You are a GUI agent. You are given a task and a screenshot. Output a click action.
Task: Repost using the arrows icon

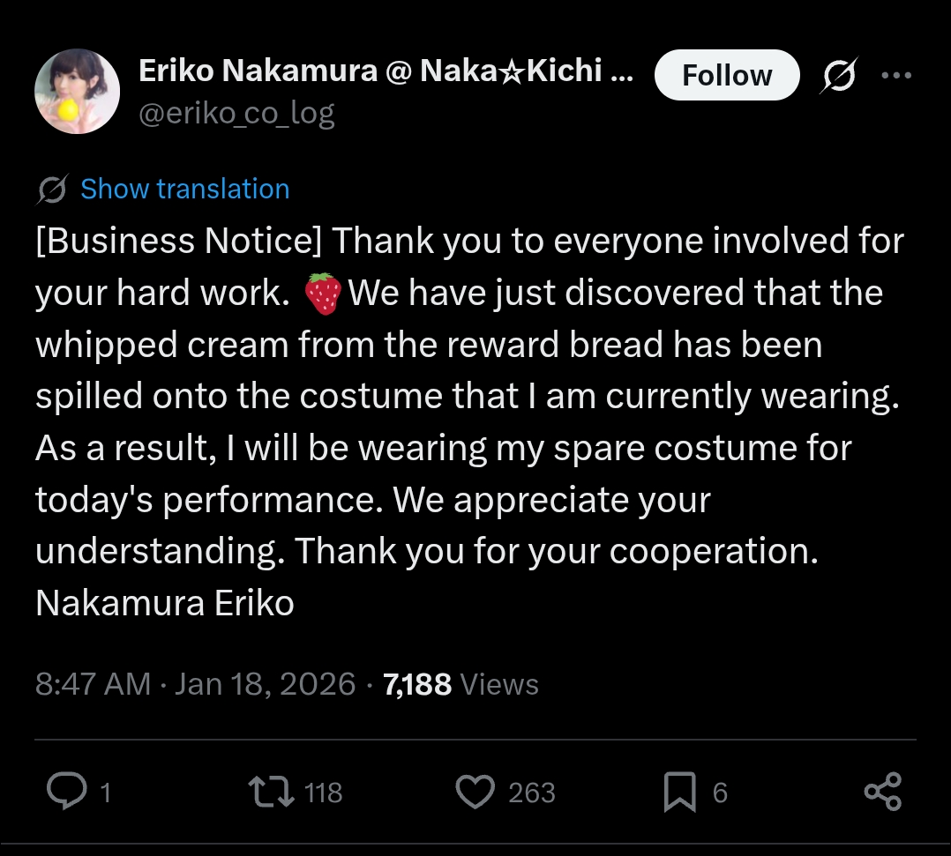pos(271,792)
